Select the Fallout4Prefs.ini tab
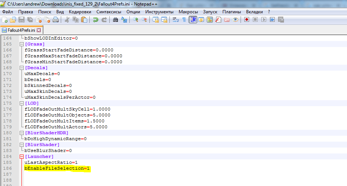This screenshot has width=347, height=186. 21,30
